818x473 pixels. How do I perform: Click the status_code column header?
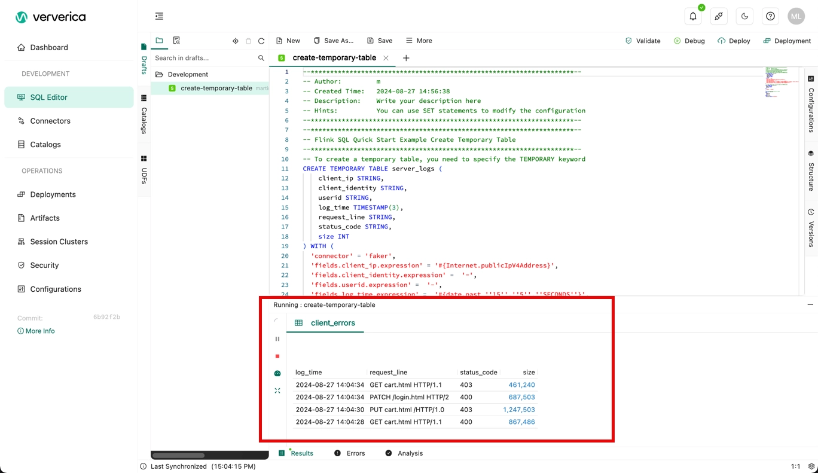(x=478, y=372)
